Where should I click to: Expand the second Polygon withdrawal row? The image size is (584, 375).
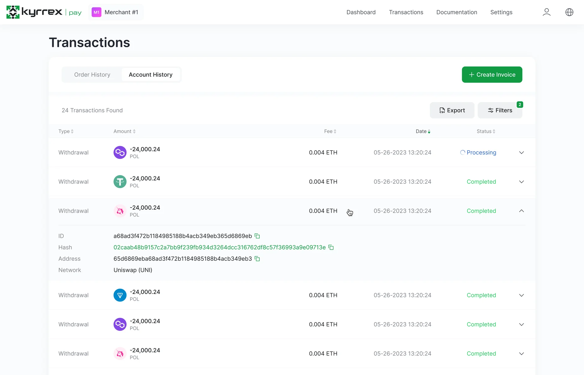coord(522,324)
